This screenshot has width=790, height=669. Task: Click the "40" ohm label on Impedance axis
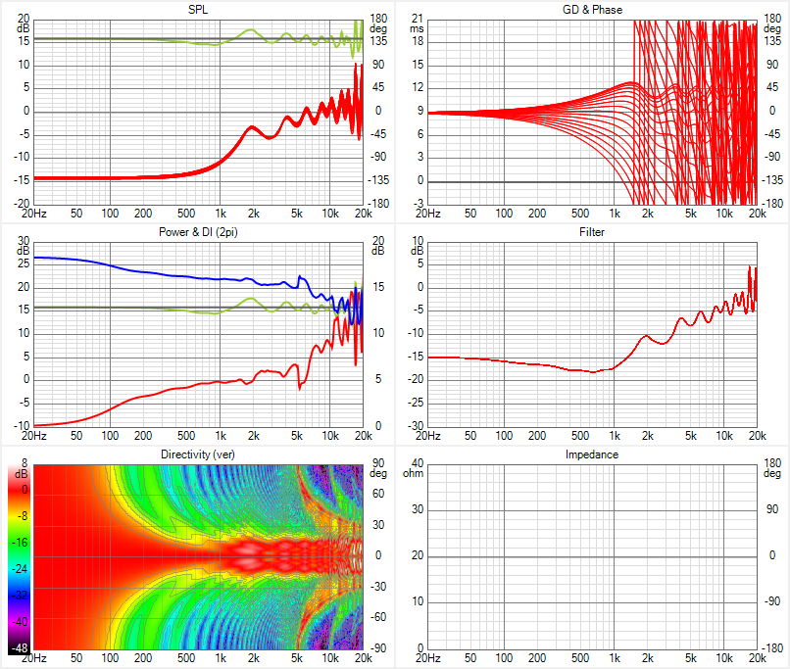tap(418, 463)
